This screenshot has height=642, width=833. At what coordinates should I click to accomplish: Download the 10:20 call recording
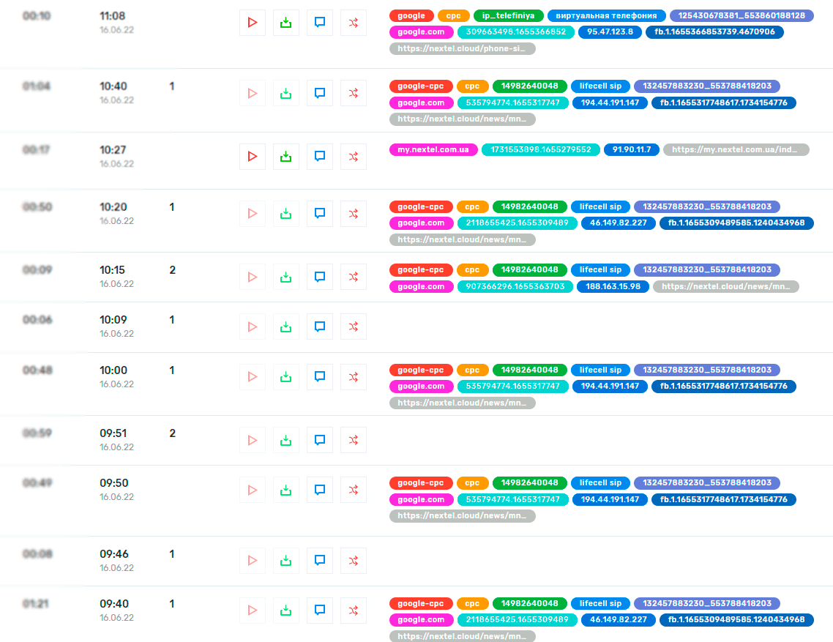click(285, 214)
